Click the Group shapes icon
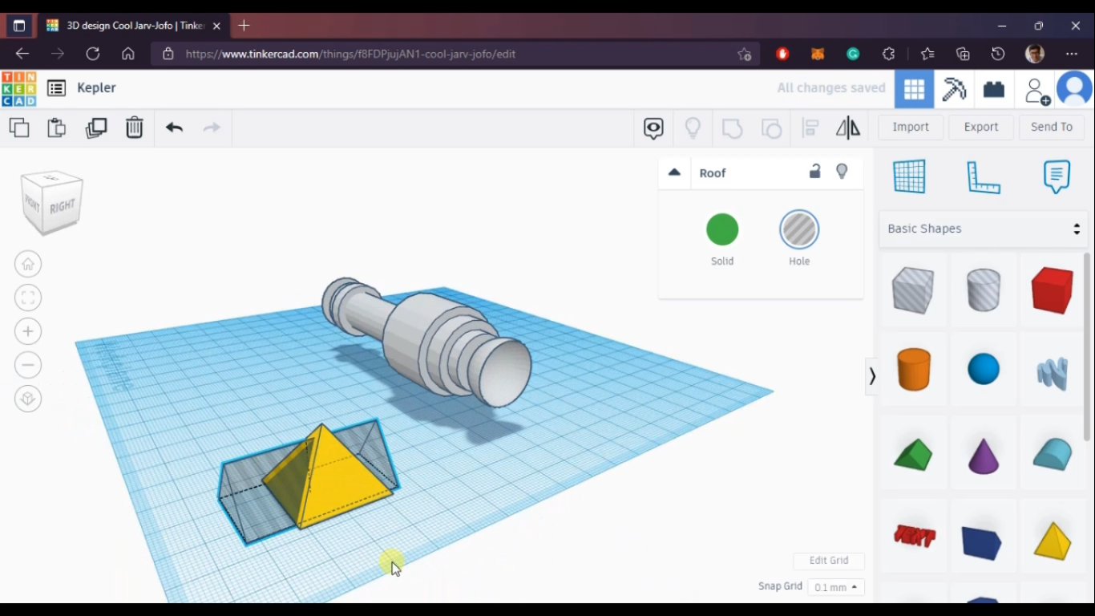 (x=732, y=128)
